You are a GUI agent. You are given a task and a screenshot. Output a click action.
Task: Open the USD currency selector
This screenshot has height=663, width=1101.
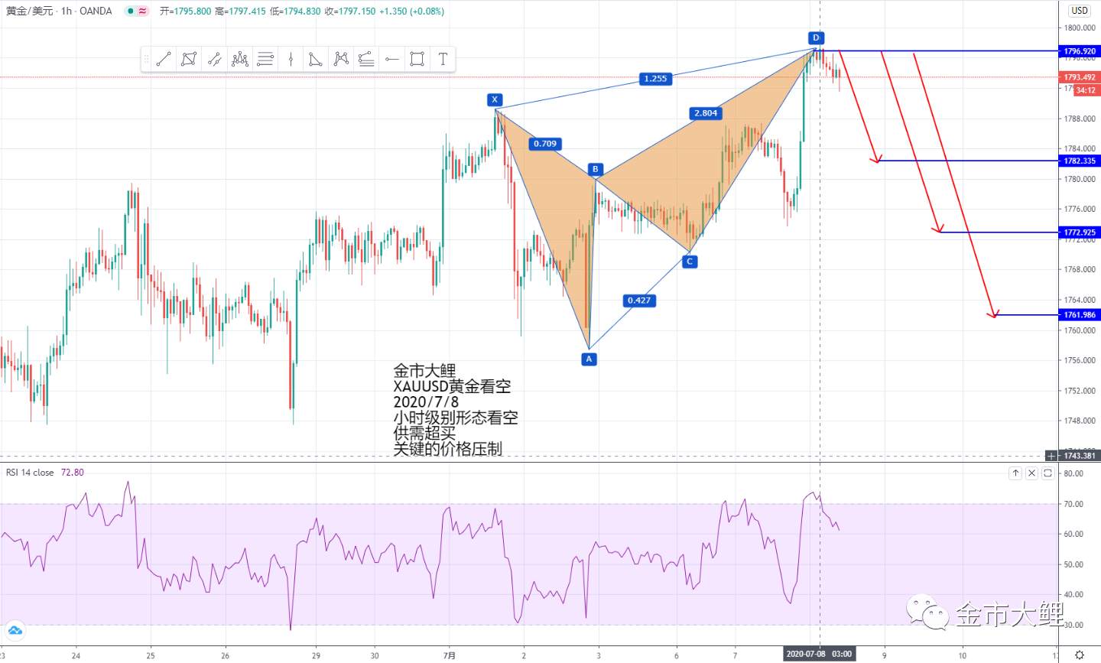click(1079, 11)
